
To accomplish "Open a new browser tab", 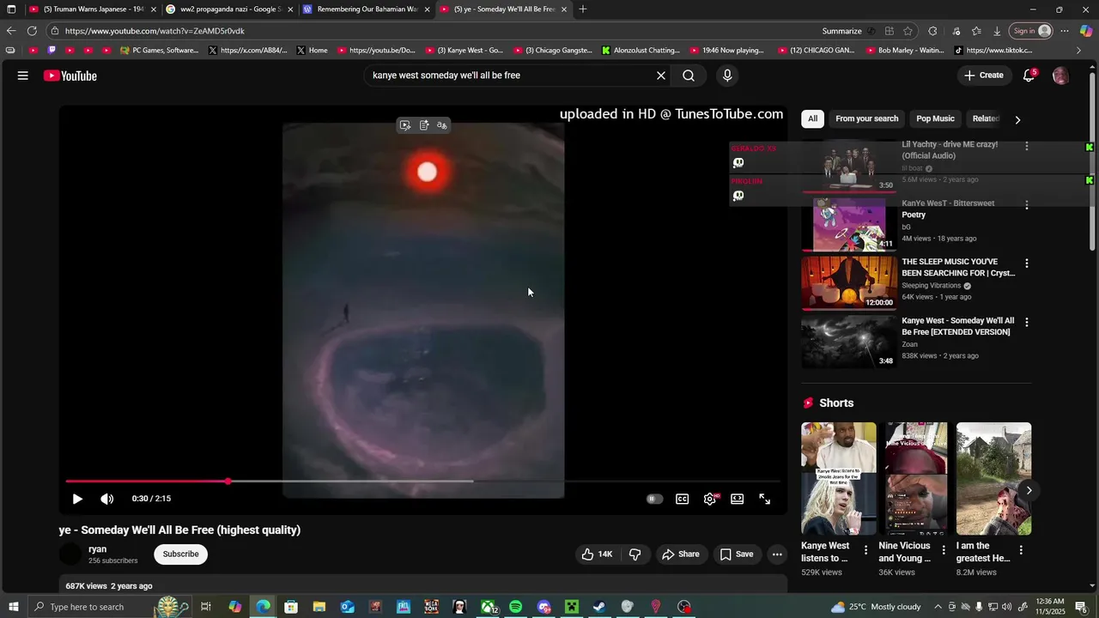I will coord(583,9).
